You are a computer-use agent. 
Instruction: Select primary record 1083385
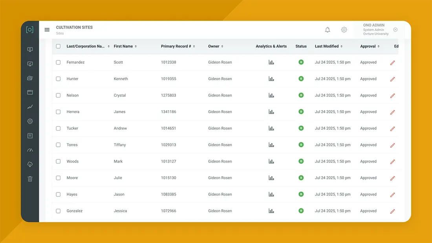168,195
